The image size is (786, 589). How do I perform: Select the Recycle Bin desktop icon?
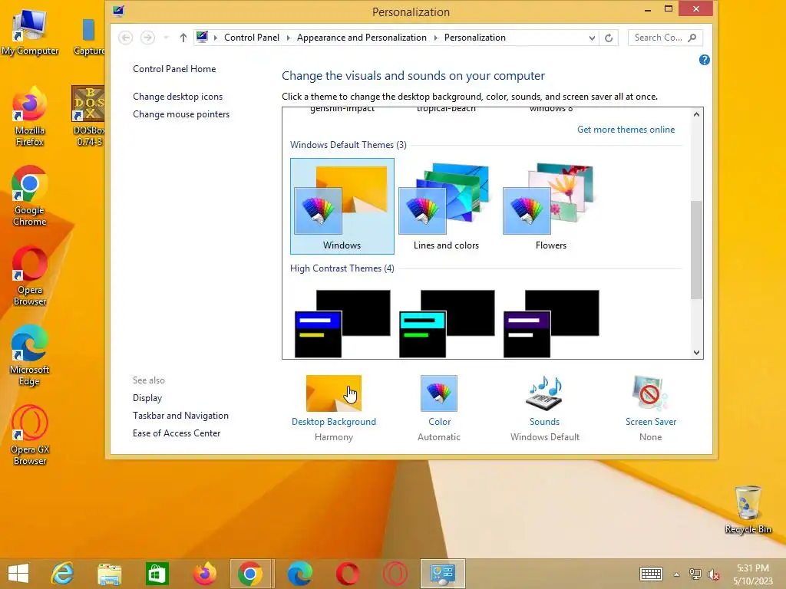(748, 509)
